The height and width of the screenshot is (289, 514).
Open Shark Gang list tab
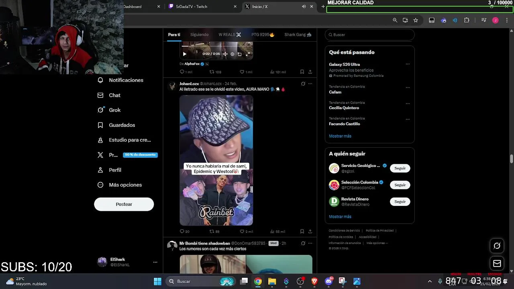click(x=298, y=35)
